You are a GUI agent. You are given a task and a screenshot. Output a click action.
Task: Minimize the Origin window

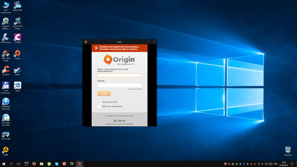point(148,42)
